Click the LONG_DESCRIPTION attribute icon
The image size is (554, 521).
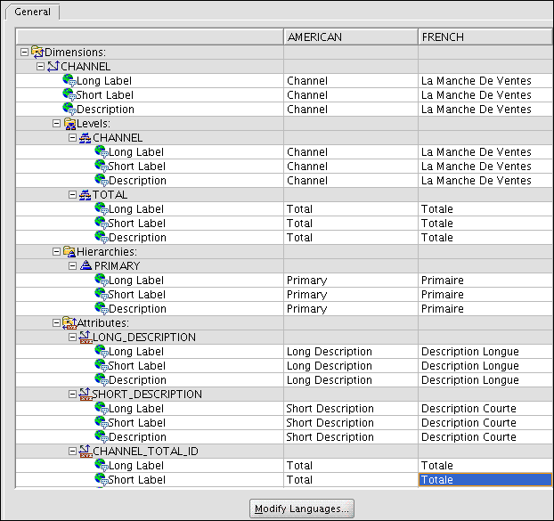click(x=85, y=338)
